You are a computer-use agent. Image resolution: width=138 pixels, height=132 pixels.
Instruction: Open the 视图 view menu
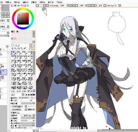pyautogui.click(x=42, y=2)
